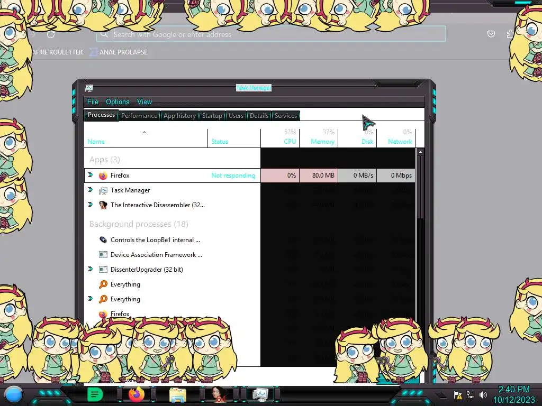The height and width of the screenshot is (406, 542).
Task: Select the Processes tab
Action: tap(101, 115)
